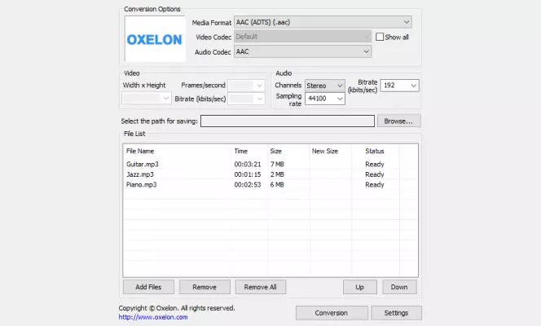Click the New Size column header
Viewport: 541px width, 326px height.
pos(324,151)
